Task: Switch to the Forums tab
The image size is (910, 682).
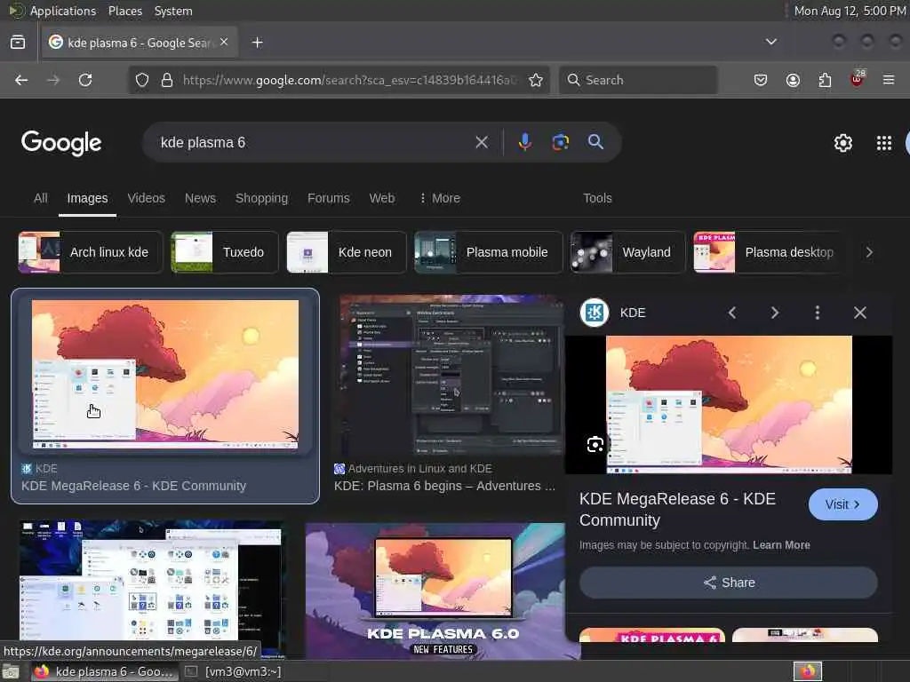Action: click(x=329, y=198)
